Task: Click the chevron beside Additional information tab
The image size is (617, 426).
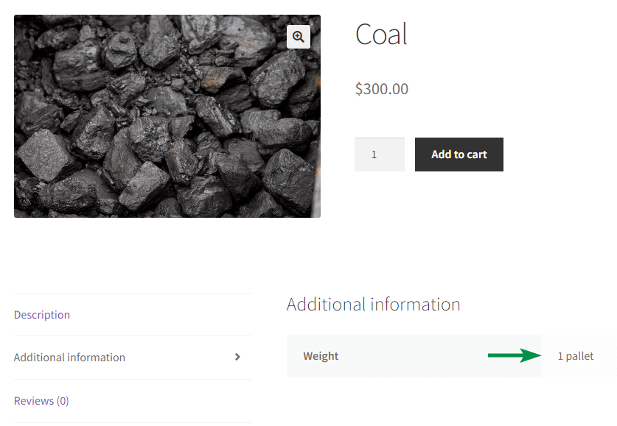Action: [x=237, y=357]
